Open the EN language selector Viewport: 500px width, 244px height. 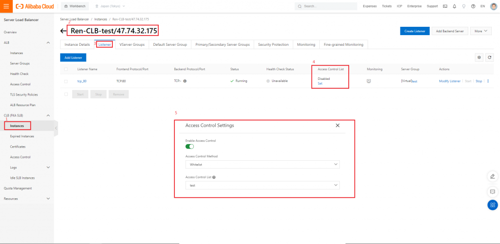coord(482,6)
